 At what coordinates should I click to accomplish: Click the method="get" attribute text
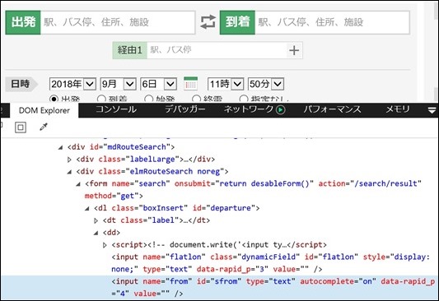(111, 196)
